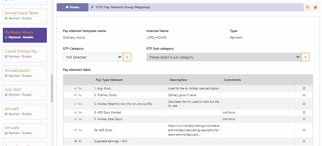Click plus icon on AnnualLeave31 card
Image resolution: width=322 pixels, height=146 pixels.
6,76
